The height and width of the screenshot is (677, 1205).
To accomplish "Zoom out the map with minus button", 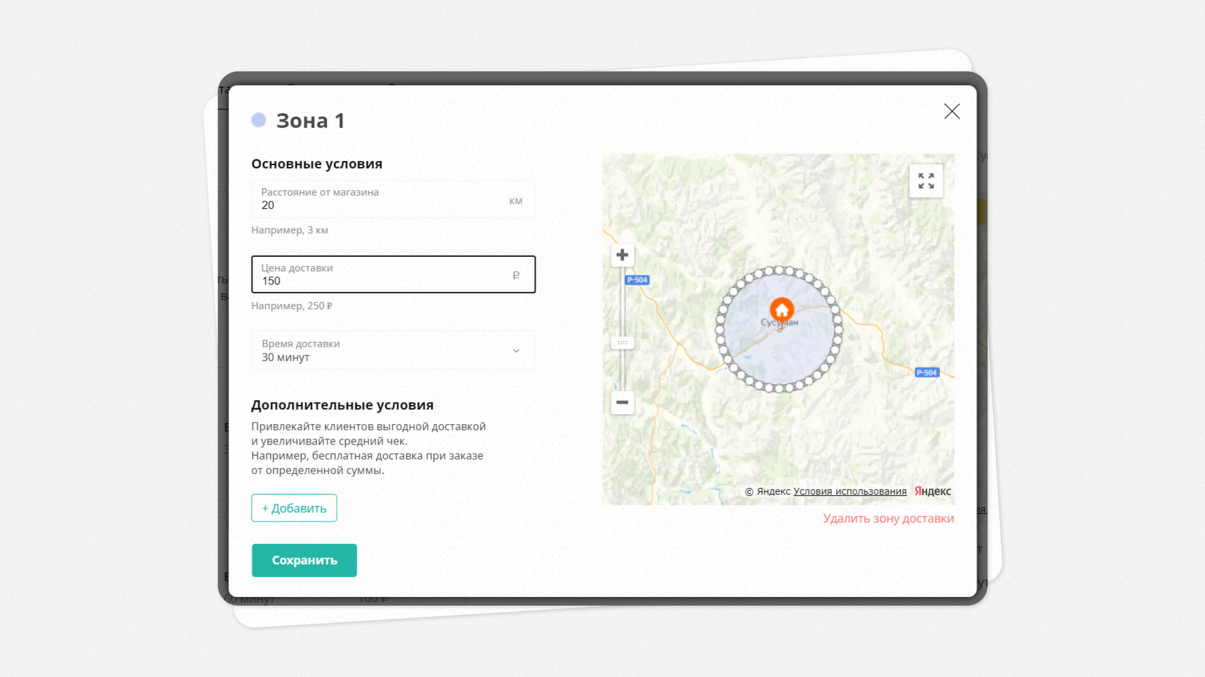I will coord(622,403).
